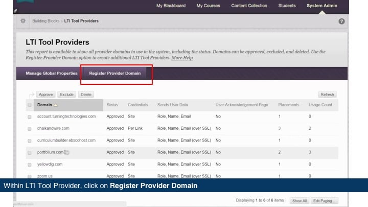The image size is (368, 207).
Task: Select the System Admin tab
Action: pyautogui.click(x=322, y=6)
